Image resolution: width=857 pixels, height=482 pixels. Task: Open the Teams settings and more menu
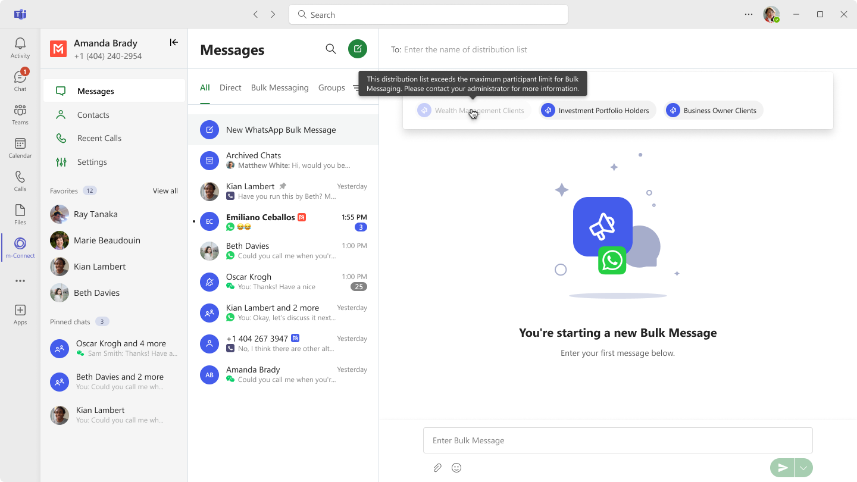point(749,14)
